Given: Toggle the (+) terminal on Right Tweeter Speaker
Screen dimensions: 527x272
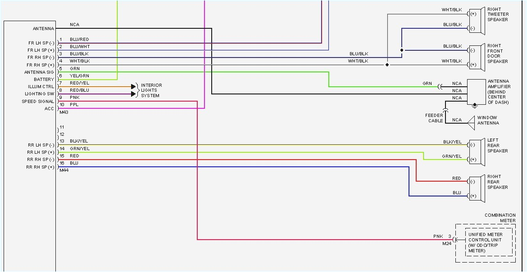Looking at the screenshot, I should pyautogui.click(x=472, y=13).
